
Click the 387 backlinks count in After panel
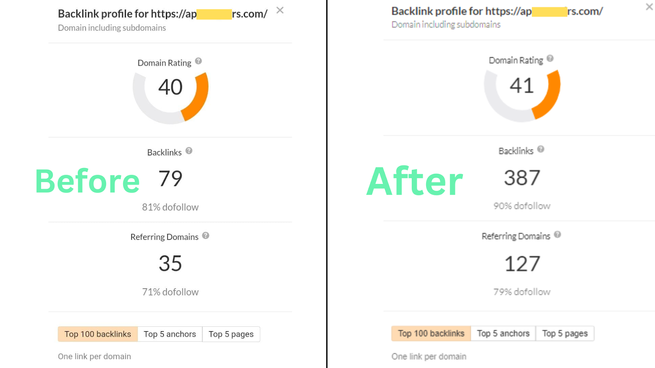pyautogui.click(x=521, y=177)
